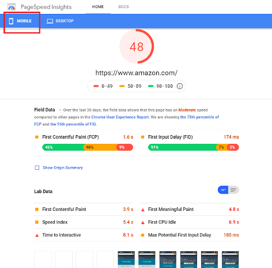Image resolution: width=272 pixels, height=268 pixels.
Task: Click the Moderate speed label
Action: point(187,110)
